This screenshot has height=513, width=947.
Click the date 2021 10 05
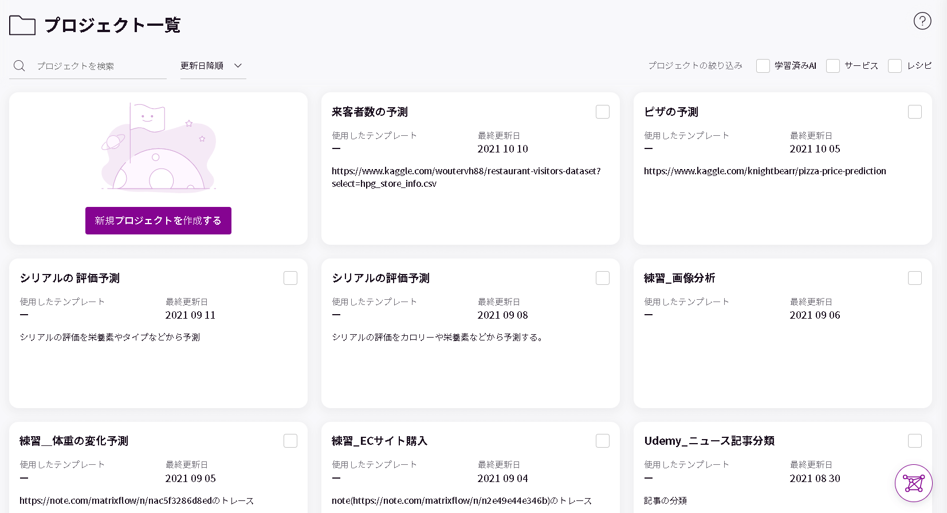coord(815,149)
